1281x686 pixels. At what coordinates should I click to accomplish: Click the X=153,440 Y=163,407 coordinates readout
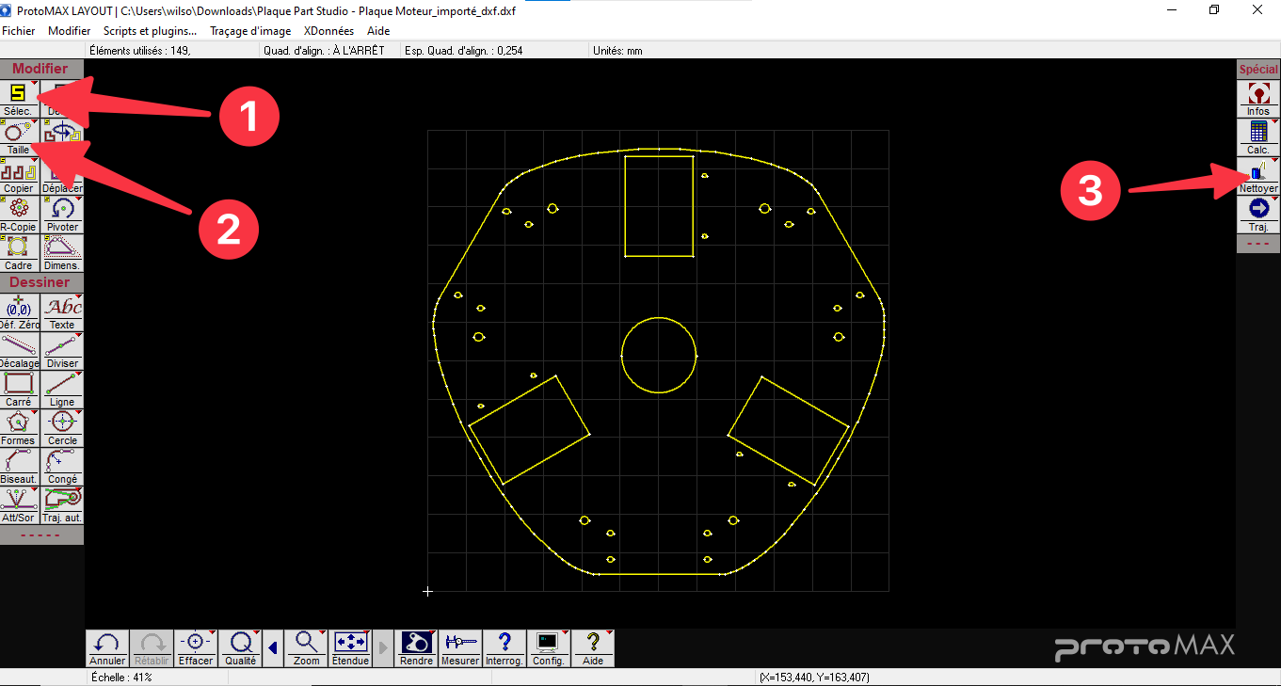814,677
